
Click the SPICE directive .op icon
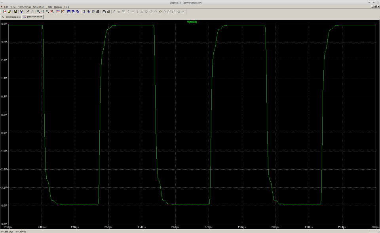(183, 11)
